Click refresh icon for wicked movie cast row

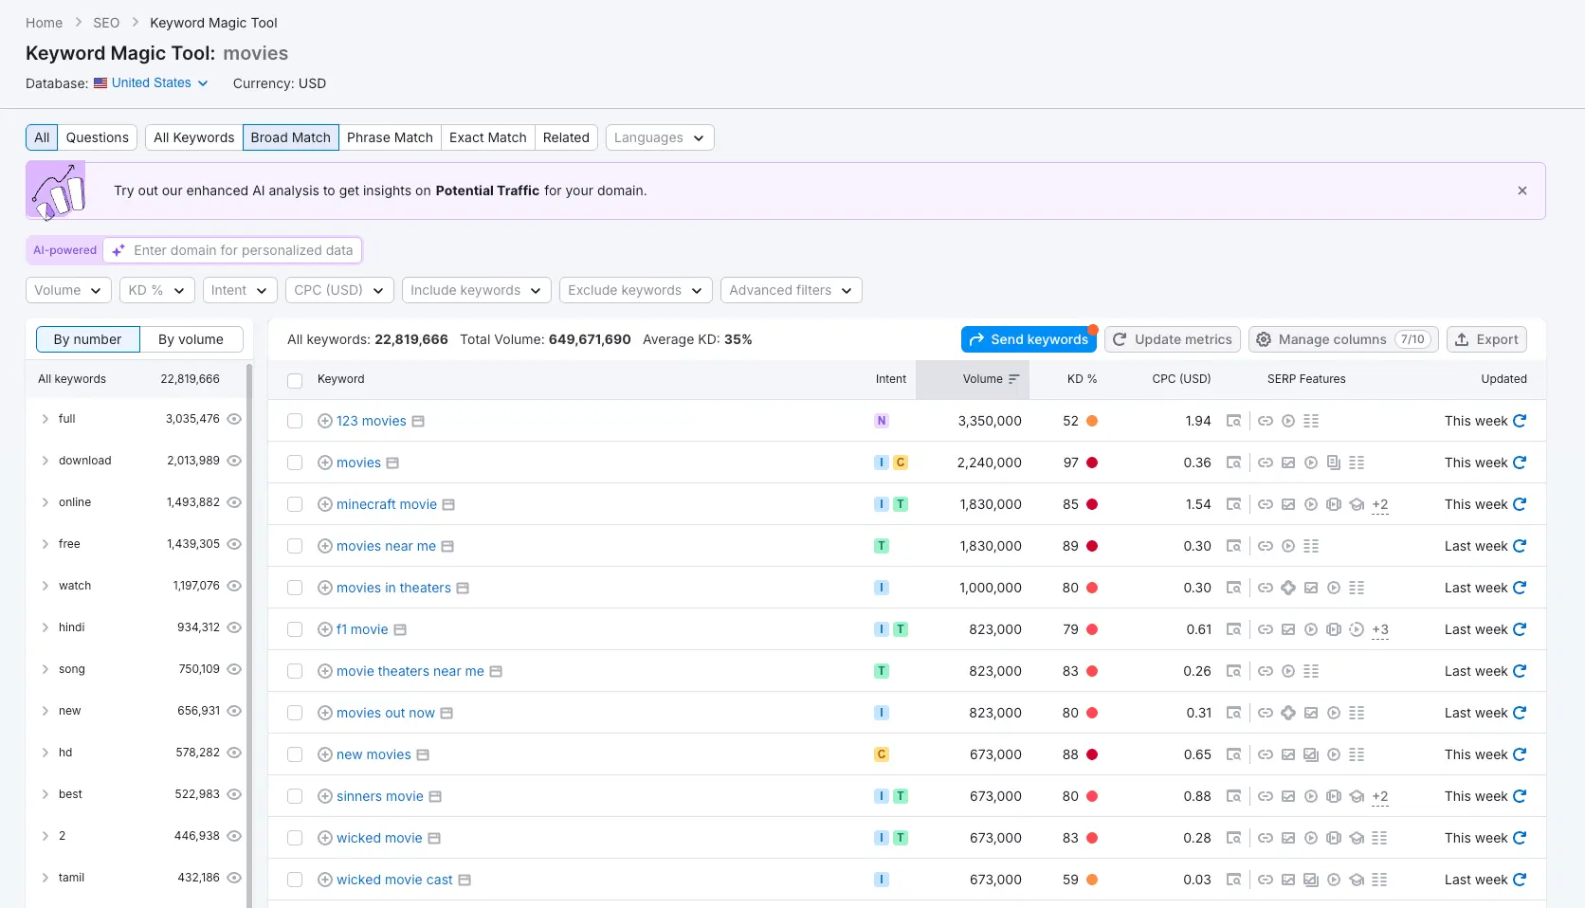pos(1520,880)
